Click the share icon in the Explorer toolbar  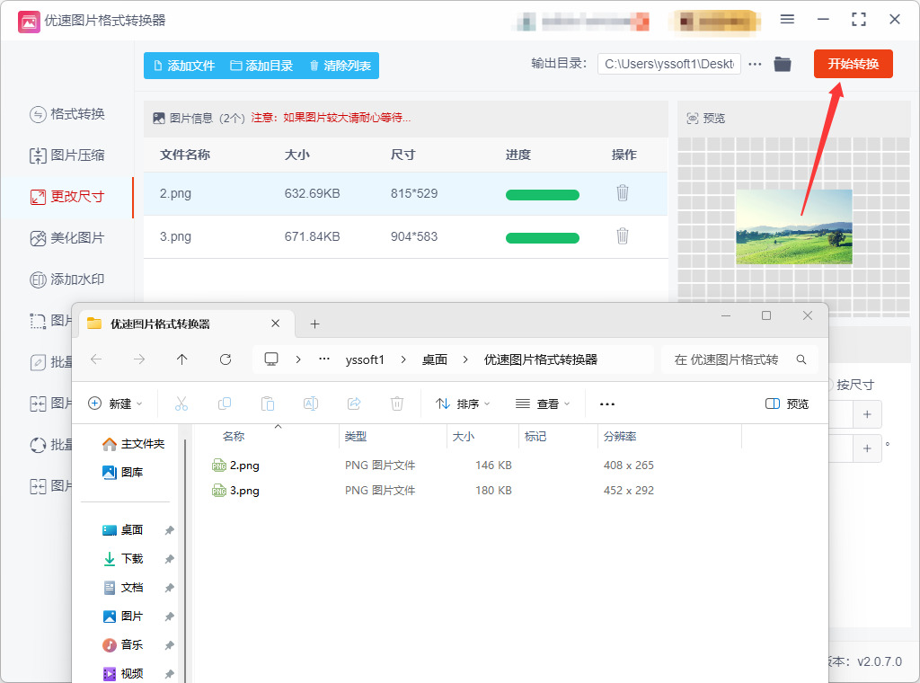coord(354,404)
